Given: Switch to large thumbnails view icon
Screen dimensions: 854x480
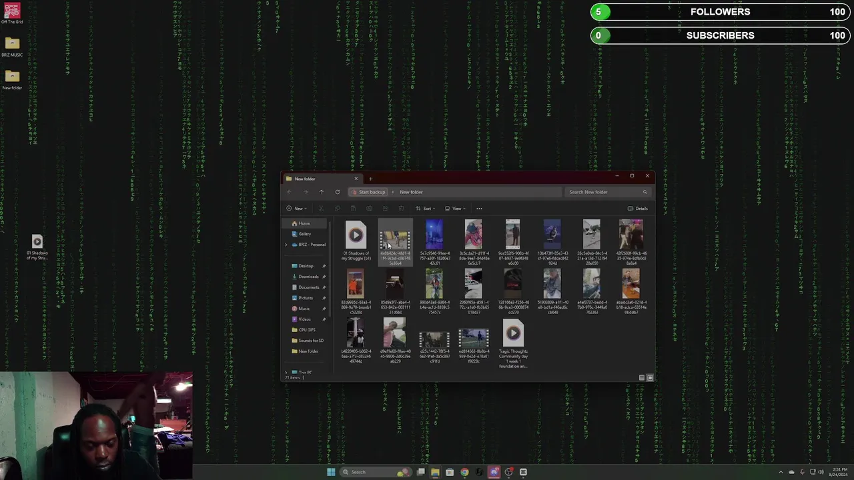Looking at the screenshot, I should pos(650,377).
